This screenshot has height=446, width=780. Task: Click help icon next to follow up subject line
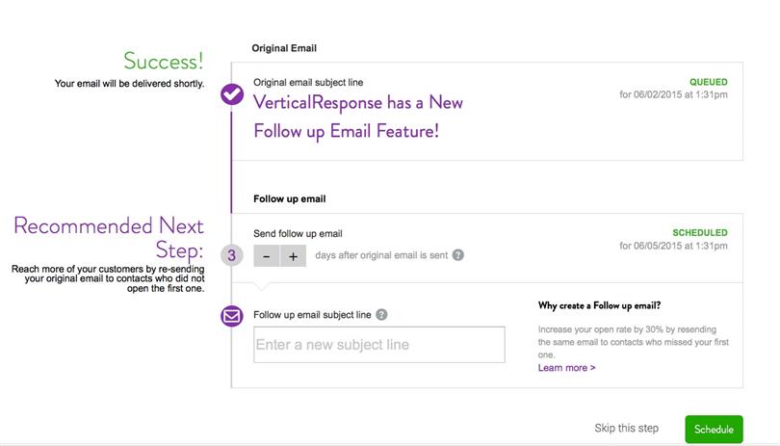tap(381, 315)
